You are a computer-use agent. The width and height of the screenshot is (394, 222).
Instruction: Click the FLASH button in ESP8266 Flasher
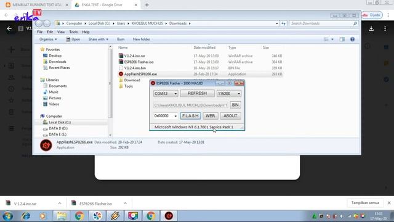190,116
